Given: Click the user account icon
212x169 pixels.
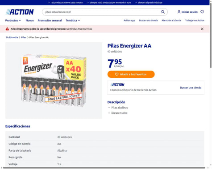Looking at the screenshot, I should point(179,12).
